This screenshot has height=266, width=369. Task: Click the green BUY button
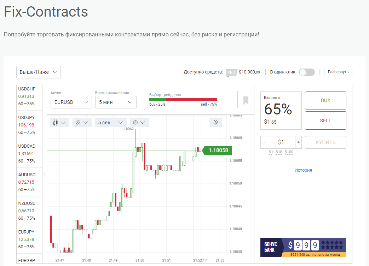325,100
